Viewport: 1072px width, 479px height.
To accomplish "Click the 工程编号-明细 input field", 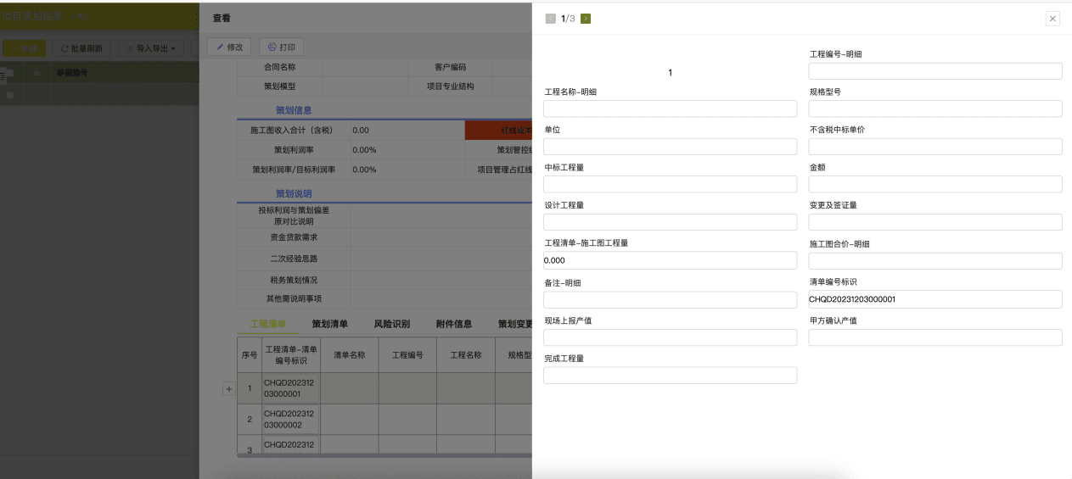I will (x=935, y=71).
